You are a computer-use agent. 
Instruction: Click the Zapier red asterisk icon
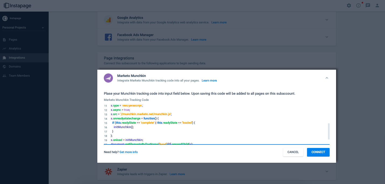click(108, 171)
